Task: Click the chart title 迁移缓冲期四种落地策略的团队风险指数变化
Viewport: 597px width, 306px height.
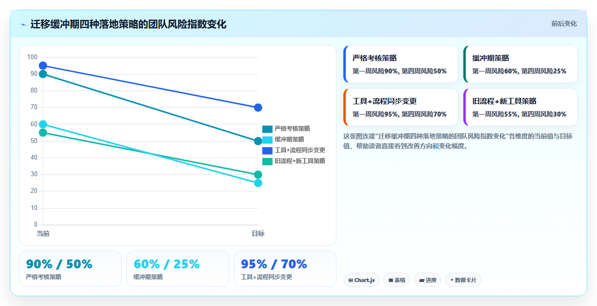Action: coord(128,24)
